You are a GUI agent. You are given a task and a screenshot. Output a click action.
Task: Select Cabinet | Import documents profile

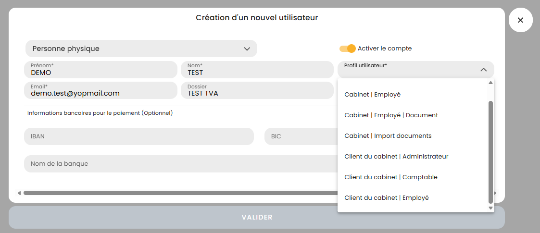(388, 136)
